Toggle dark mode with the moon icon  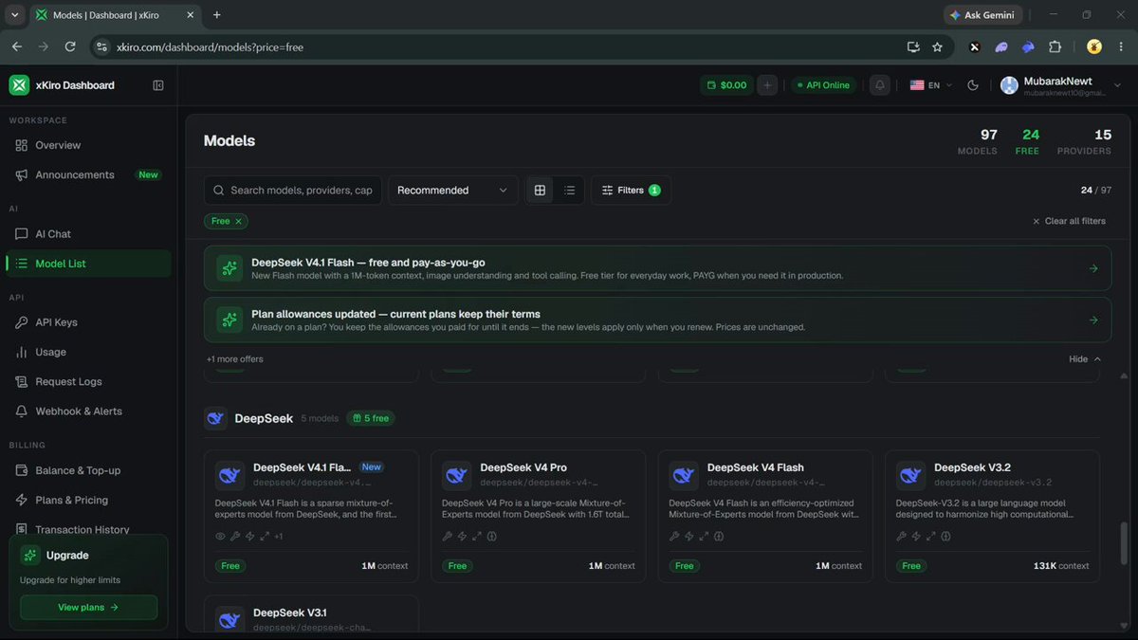[972, 85]
